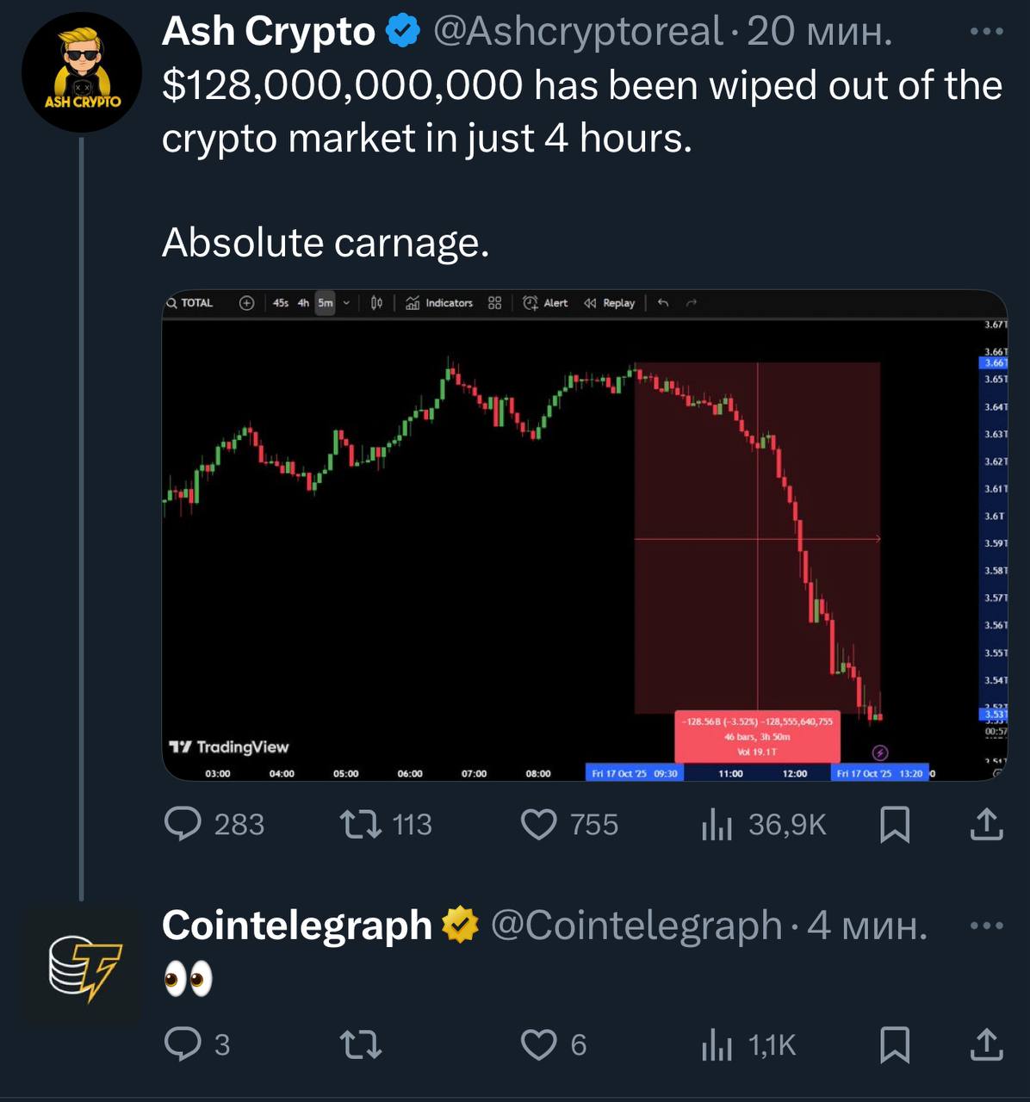Bookmark the Ash Crypto tweet

click(895, 824)
